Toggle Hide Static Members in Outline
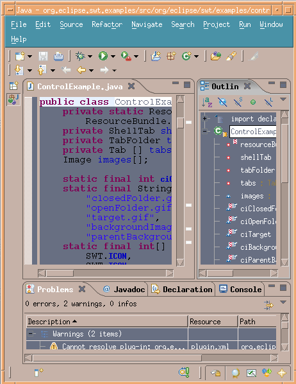 click(x=238, y=102)
